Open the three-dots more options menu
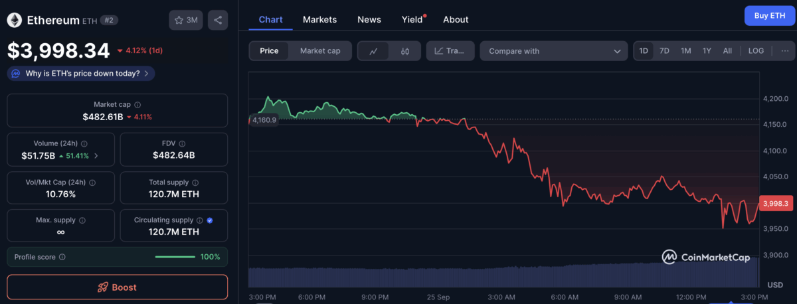 coord(784,50)
